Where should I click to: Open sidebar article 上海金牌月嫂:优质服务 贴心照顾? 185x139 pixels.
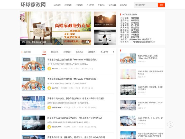coord(150,72)
